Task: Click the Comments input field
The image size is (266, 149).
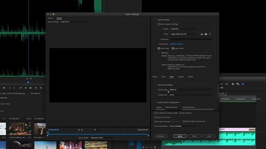Action: click(x=191, y=39)
